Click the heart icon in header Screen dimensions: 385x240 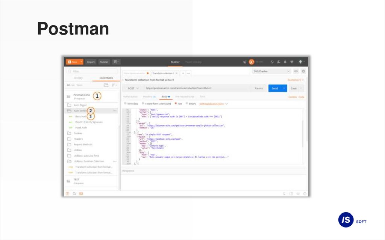(292, 62)
